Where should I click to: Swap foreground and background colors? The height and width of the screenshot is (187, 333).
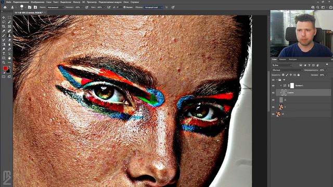[x=9, y=67]
